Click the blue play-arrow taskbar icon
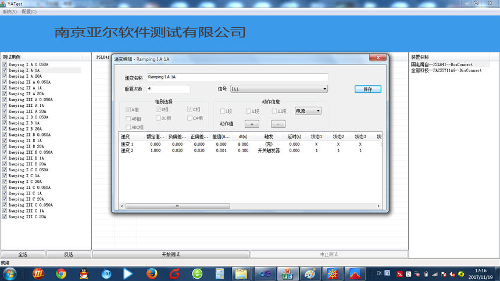 click(x=128, y=273)
